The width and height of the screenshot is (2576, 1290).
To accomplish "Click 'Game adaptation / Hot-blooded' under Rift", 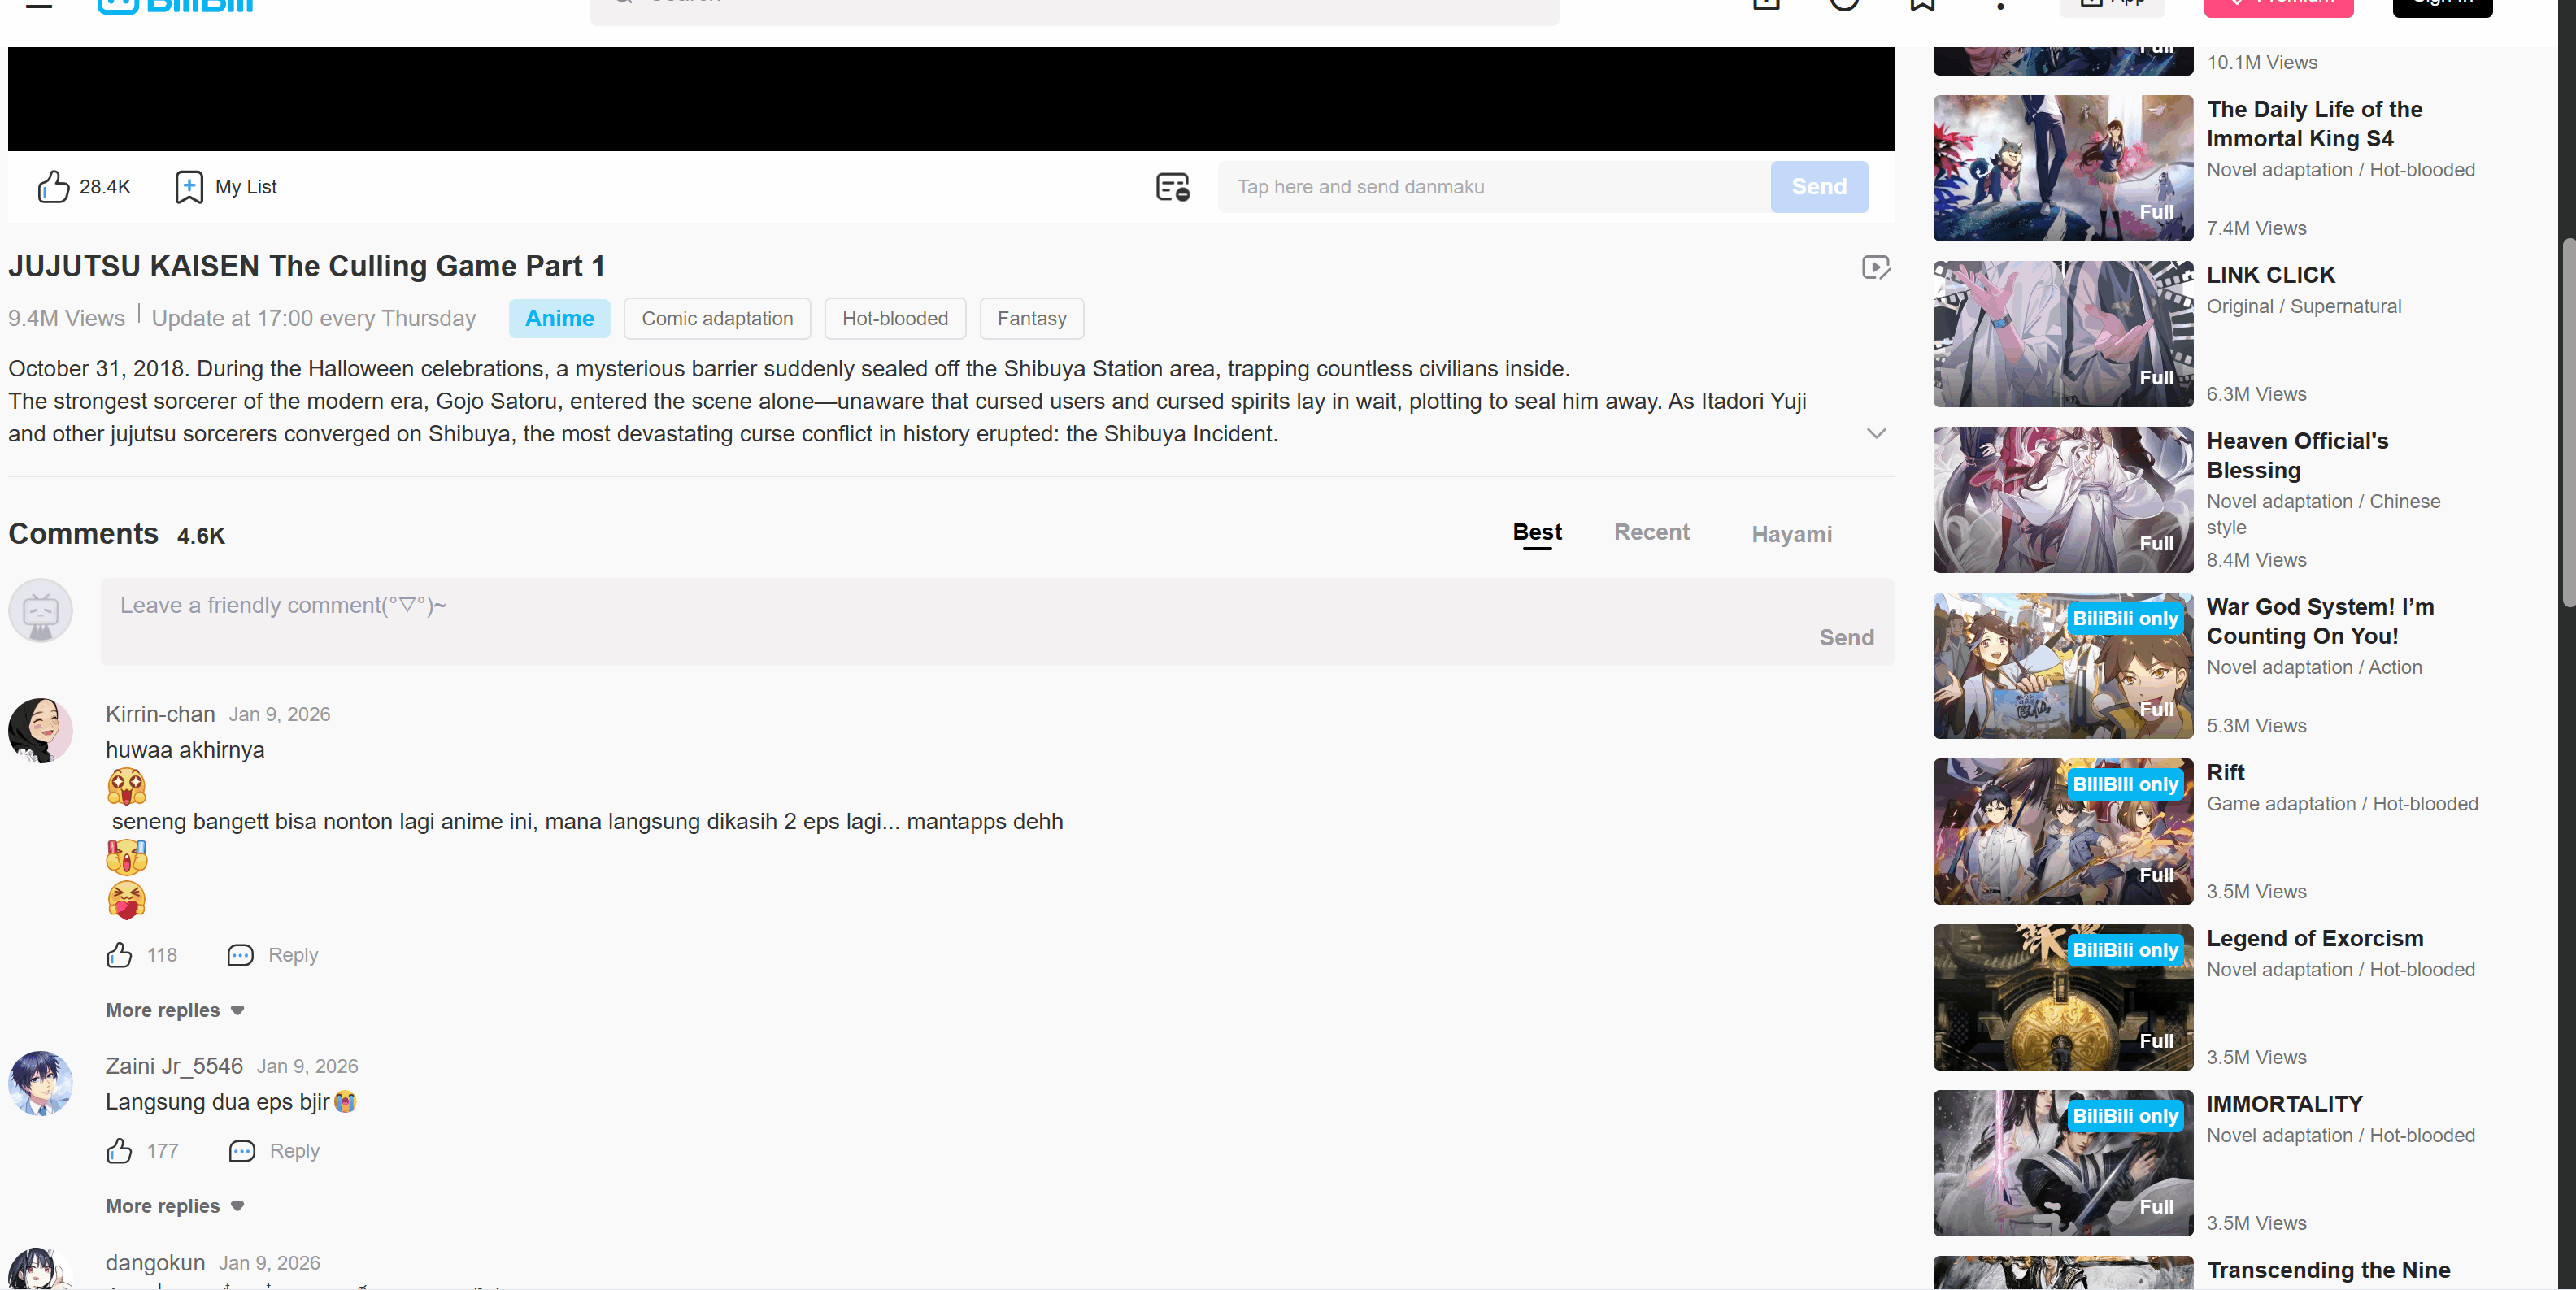I will [x=2342, y=804].
